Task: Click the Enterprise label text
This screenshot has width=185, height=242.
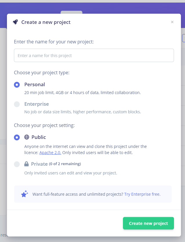Action: [37, 104]
